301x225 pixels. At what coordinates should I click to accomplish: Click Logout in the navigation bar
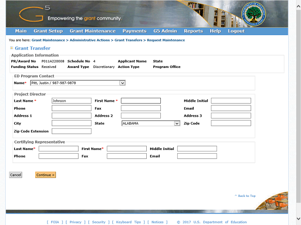(236, 31)
